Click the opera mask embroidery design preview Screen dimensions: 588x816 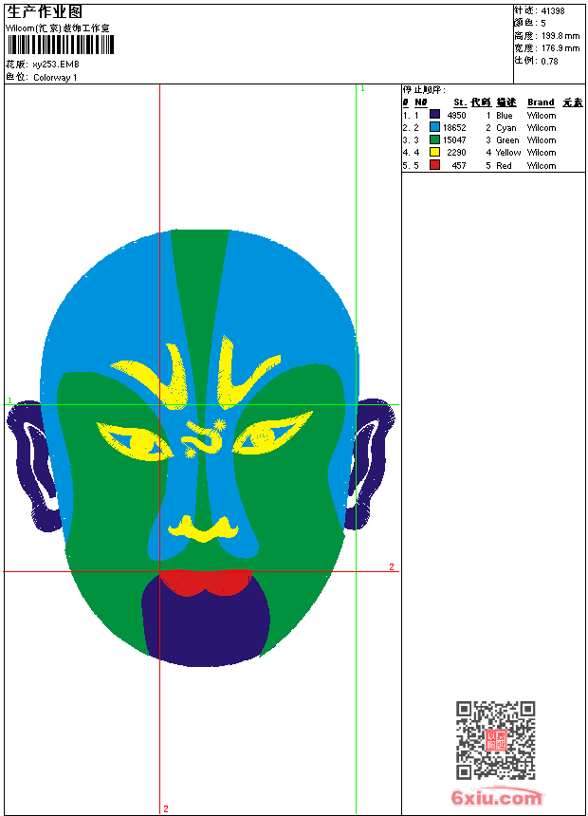[200, 448]
